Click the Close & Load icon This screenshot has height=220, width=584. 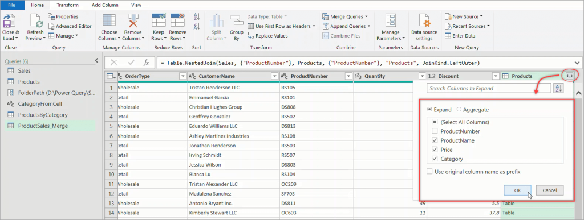click(x=9, y=21)
